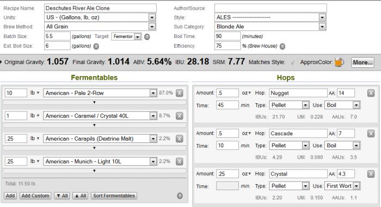Change lb unit for Carapils row
Image resolution: width=381 pixels, height=207 pixels.
tap(34, 139)
